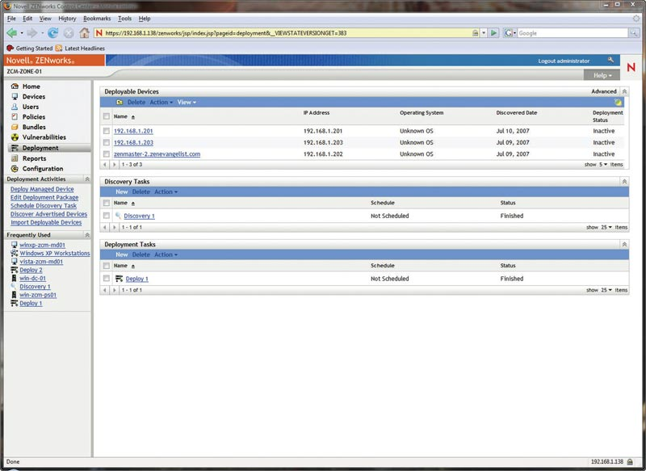Click the Users icon in sidebar
The height and width of the screenshot is (471, 646).
15,107
